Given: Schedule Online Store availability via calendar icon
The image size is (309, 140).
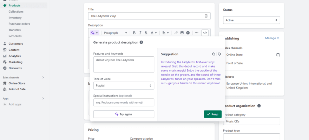Looking at the screenshot, I should pyautogui.click(x=278, y=55).
